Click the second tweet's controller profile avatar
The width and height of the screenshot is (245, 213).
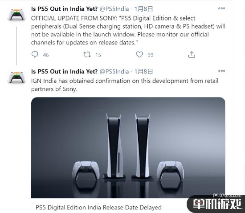point(16,77)
